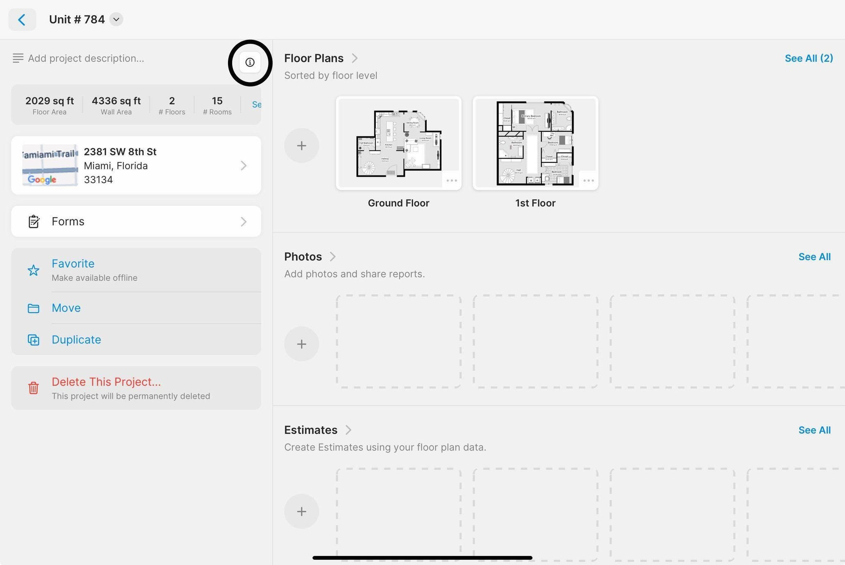
Task: Tap the back arrow button
Action: [22, 19]
